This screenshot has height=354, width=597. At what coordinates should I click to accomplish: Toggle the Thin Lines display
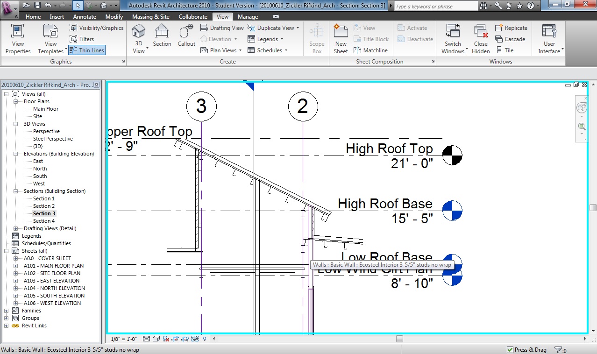point(87,50)
